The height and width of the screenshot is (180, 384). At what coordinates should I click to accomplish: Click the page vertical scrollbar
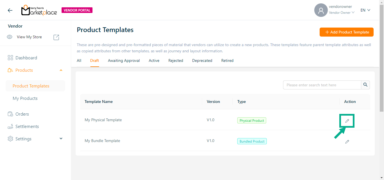pos(381,56)
